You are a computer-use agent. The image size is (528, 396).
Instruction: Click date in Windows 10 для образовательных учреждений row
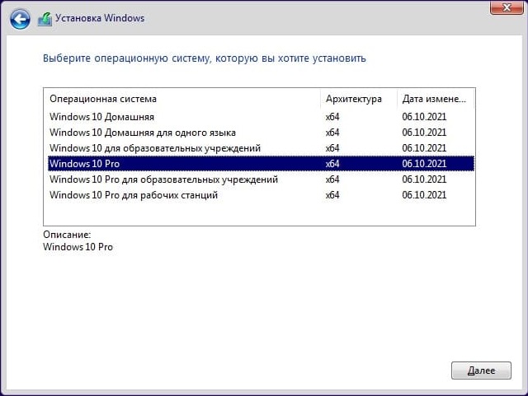point(424,148)
